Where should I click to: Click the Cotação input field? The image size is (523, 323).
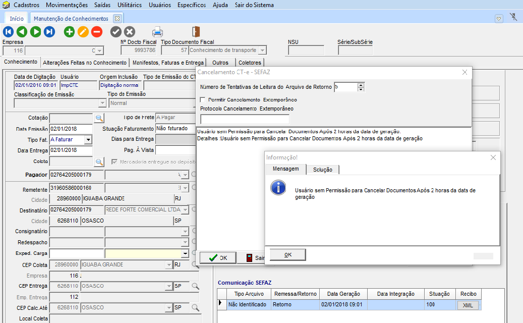(71, 118)
